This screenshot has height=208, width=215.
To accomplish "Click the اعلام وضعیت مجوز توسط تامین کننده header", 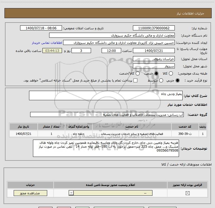I will [110, 185].
